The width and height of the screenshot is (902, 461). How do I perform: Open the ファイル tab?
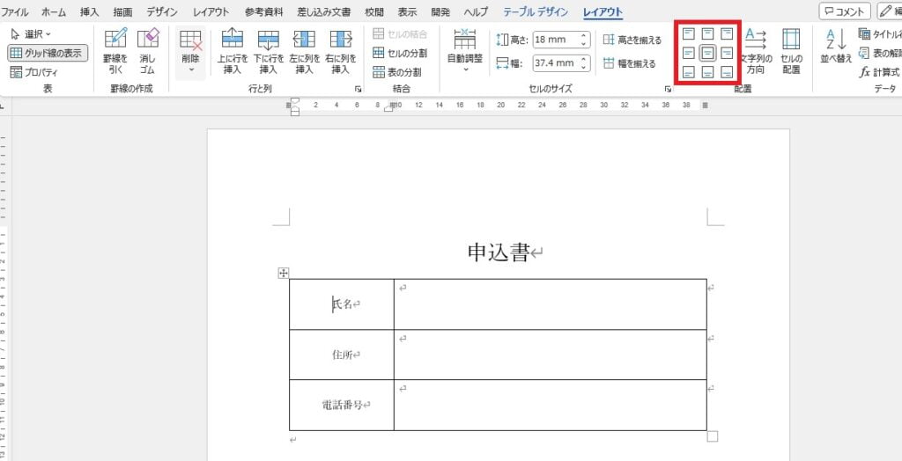coord(16,12)
